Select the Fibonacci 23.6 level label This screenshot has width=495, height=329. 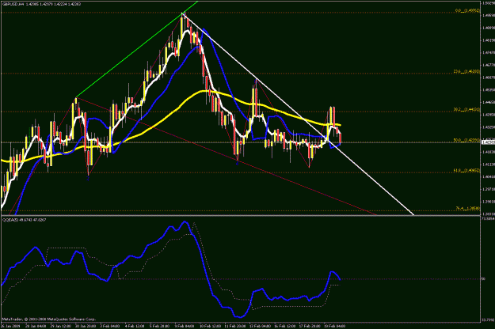tap(467, 71)
